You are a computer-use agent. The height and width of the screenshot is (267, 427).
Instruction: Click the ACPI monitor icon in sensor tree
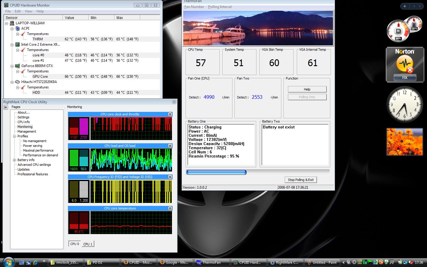(17, 28)
